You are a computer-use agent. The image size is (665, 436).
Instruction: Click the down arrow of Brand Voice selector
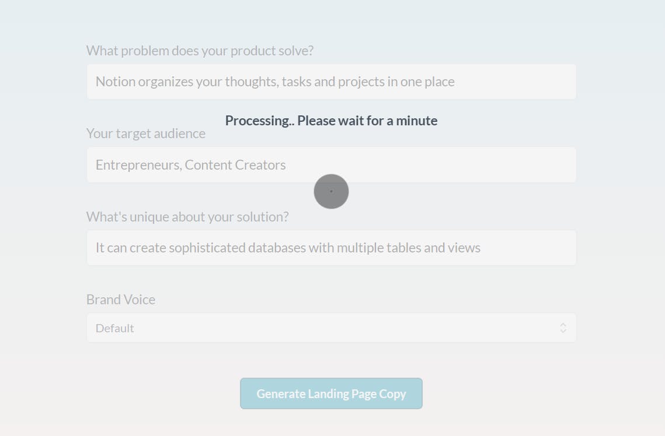point(563,331)
